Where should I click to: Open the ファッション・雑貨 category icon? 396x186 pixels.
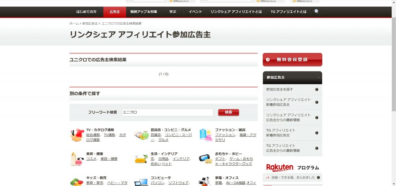point(206,135)
